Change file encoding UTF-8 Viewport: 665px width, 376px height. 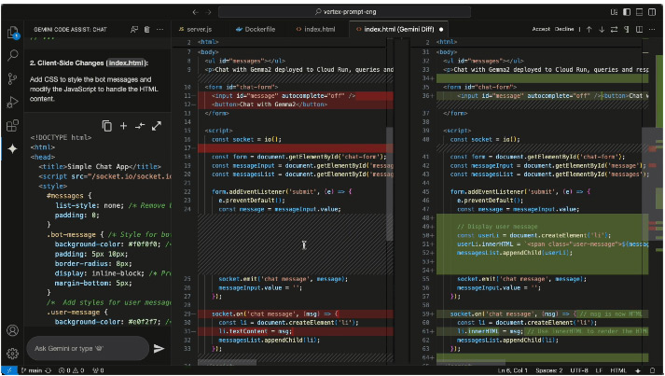click(x=579, y=370)
